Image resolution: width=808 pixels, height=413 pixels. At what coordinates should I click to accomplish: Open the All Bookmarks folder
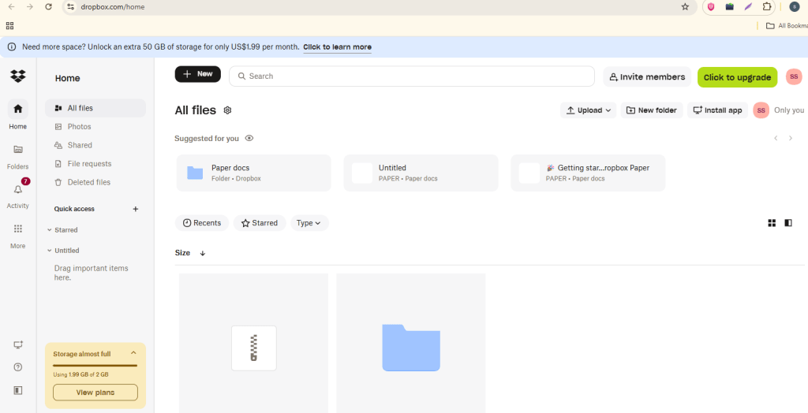(x=787, y=26)
